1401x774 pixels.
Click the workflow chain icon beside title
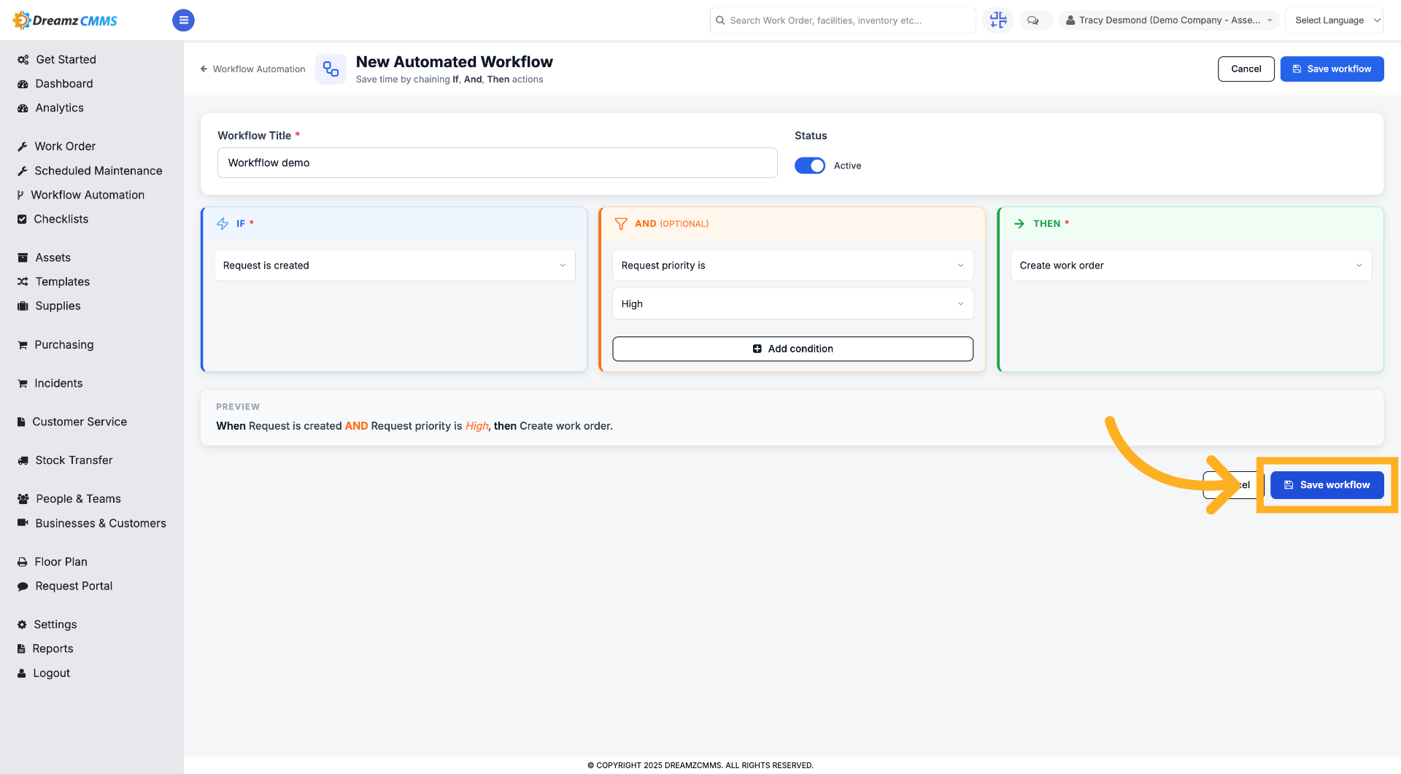[x=331, y=69]
